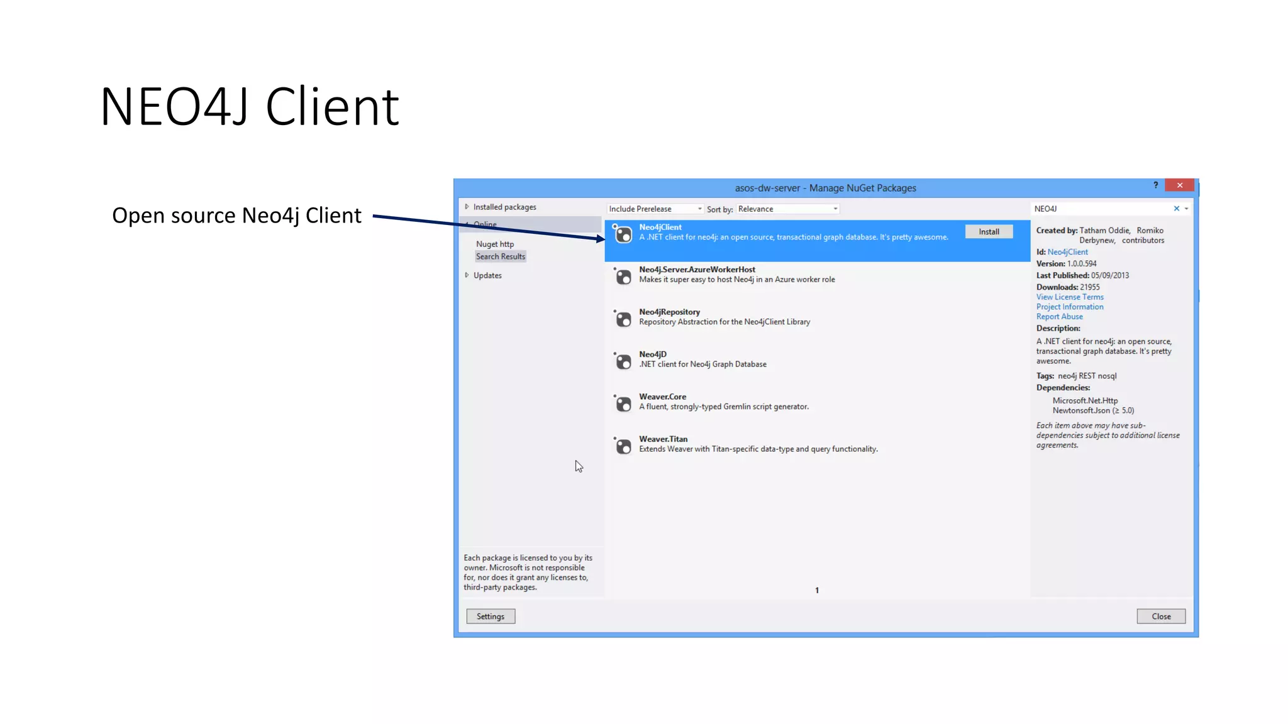Click the 'Sort by:' label
Screen dimensions: 1288x724
coord(719,209)
